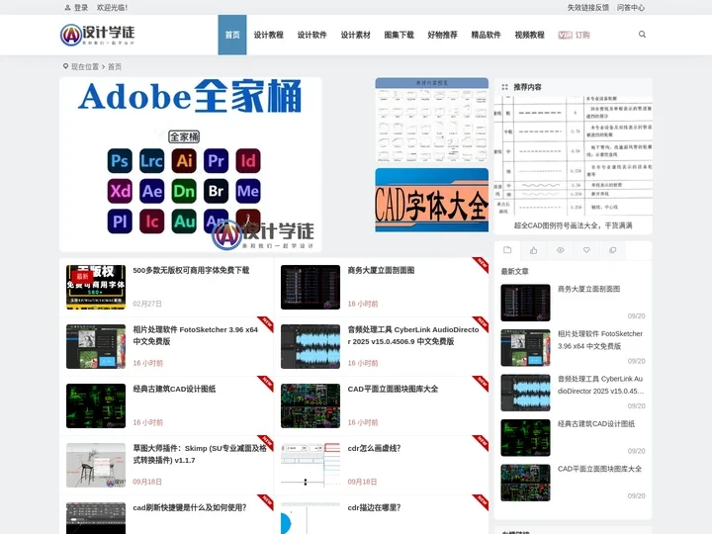Click the search magnifier icon in header
The height and width of the screenshot is (534, 712).
(642, 35)
